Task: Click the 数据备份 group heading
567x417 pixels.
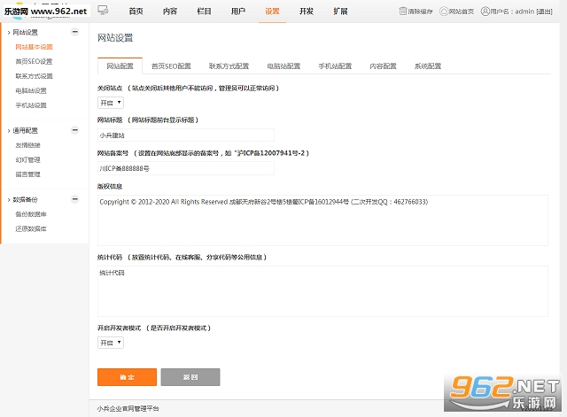Action: tap(26, 199)
